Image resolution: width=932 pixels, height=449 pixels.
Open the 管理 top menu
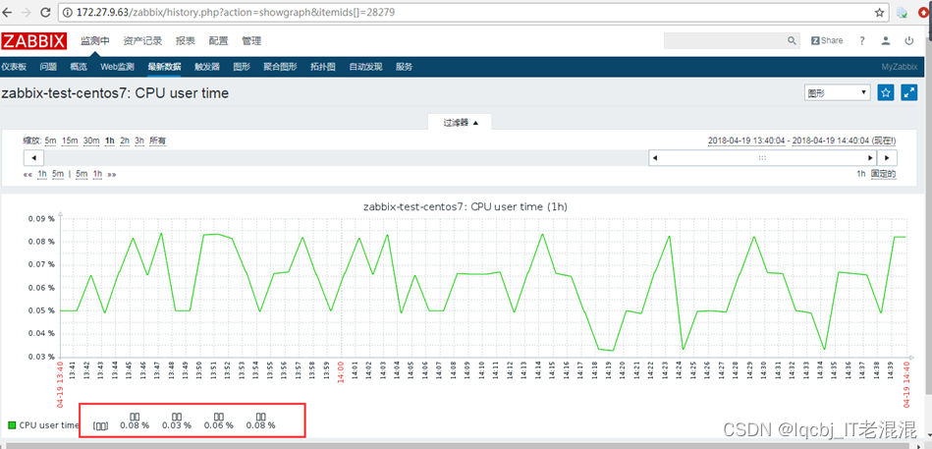(251, 41)
